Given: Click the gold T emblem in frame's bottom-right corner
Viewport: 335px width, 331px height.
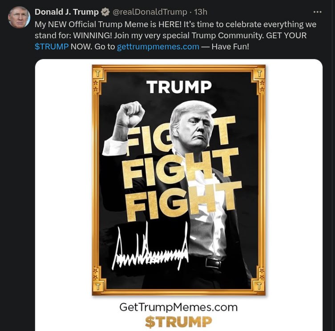Looking at the screenshot, I should tap(259, 286).
